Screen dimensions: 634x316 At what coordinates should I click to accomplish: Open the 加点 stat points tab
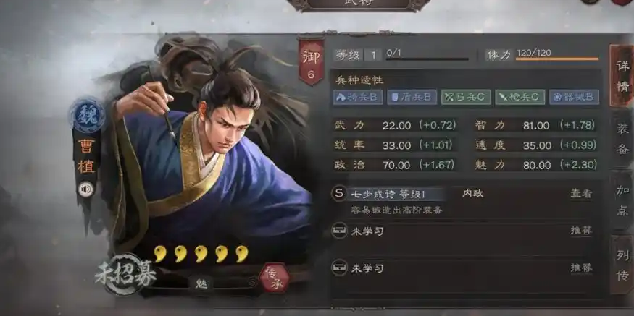622,200
